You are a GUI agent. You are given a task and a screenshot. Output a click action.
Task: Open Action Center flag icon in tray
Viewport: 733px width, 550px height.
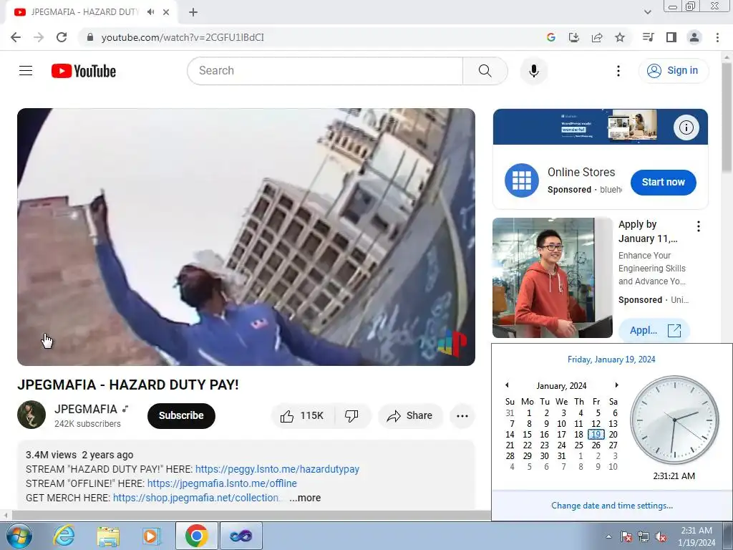626,536
